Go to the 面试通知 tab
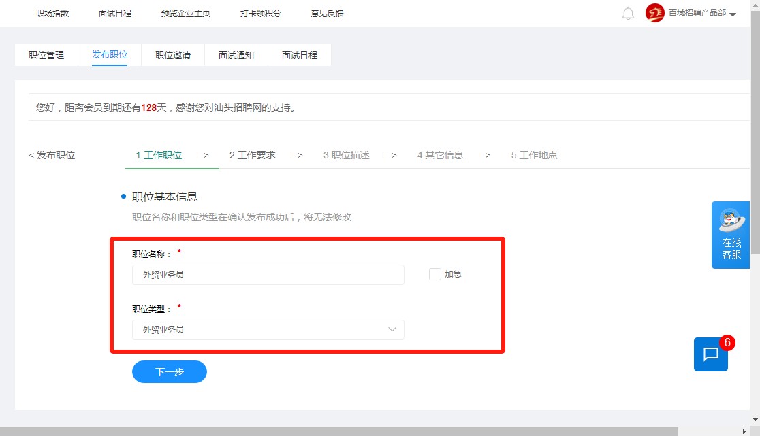 tap(236, 55)
